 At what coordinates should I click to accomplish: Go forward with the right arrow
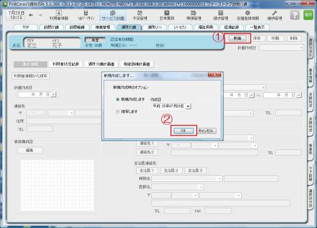point(40,15)
